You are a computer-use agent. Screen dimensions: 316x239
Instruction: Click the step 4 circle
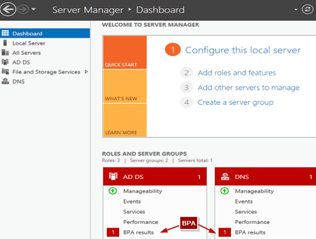187,102
